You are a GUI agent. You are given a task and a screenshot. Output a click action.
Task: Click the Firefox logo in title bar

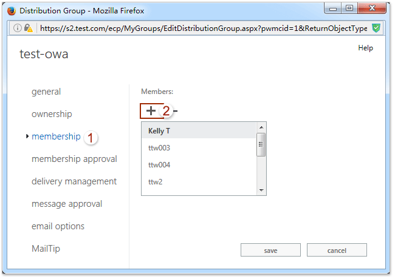click(x=12, y=11)
